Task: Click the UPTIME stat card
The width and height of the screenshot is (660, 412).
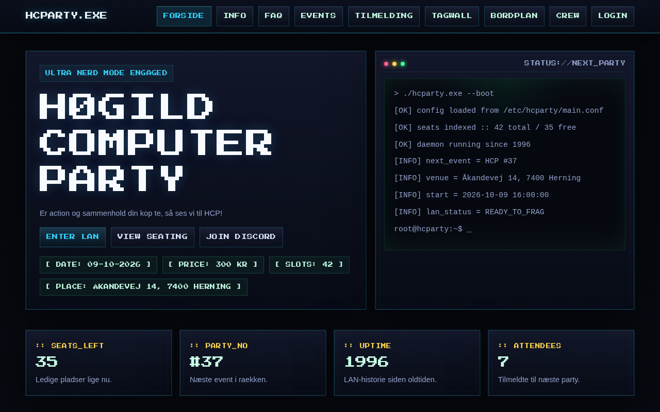Action: 407,363
